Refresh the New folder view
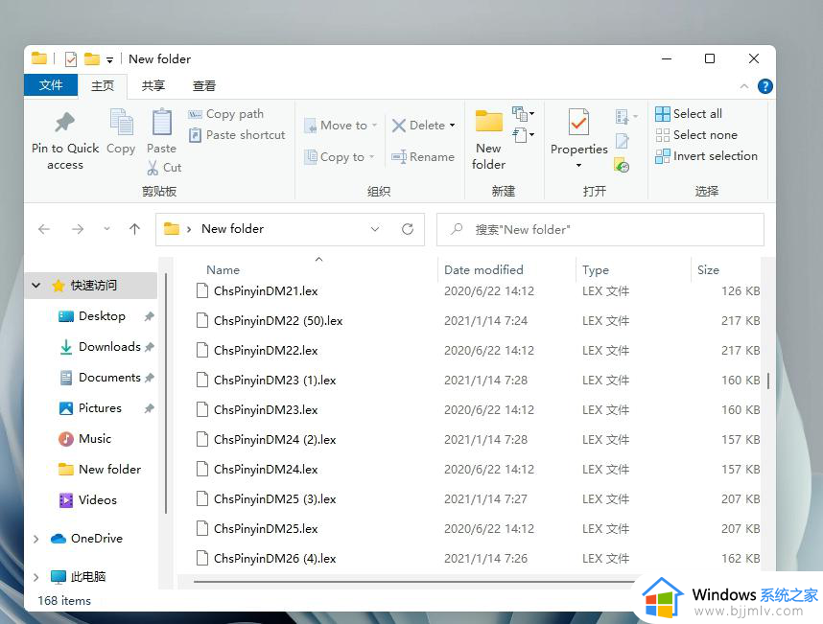823x624 pixels. [408, 229]
